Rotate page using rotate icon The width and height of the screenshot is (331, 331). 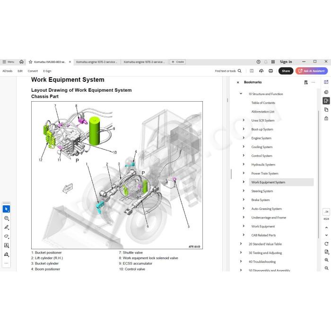pyautogui.click(x=326, y=244)
